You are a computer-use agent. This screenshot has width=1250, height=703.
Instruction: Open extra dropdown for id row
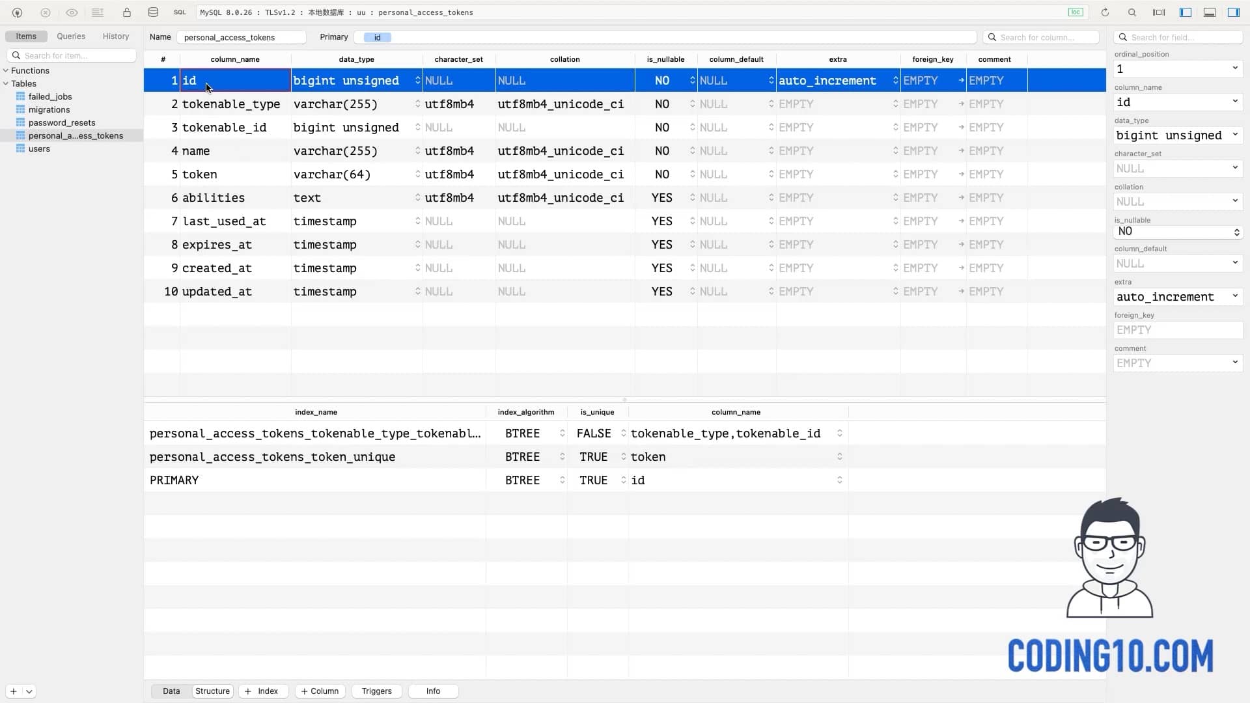click(x=895, y=81)
